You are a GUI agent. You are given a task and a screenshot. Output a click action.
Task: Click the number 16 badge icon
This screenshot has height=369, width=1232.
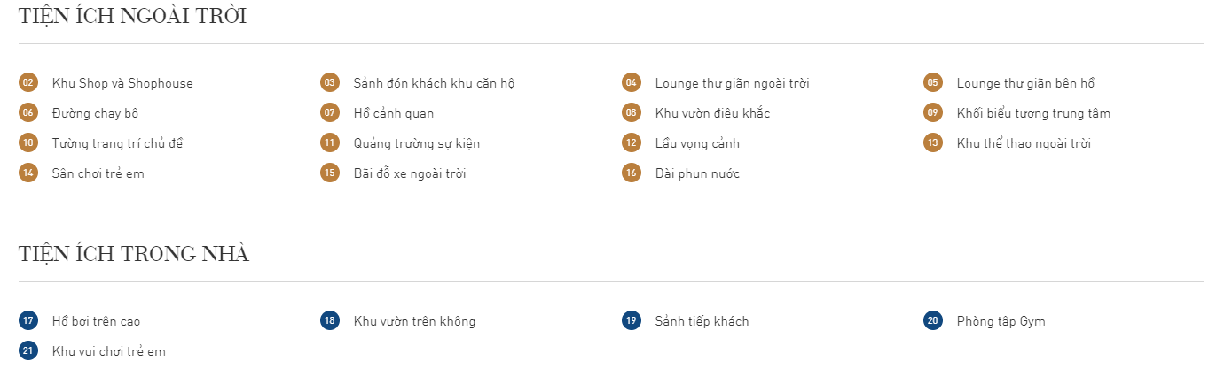631,173
